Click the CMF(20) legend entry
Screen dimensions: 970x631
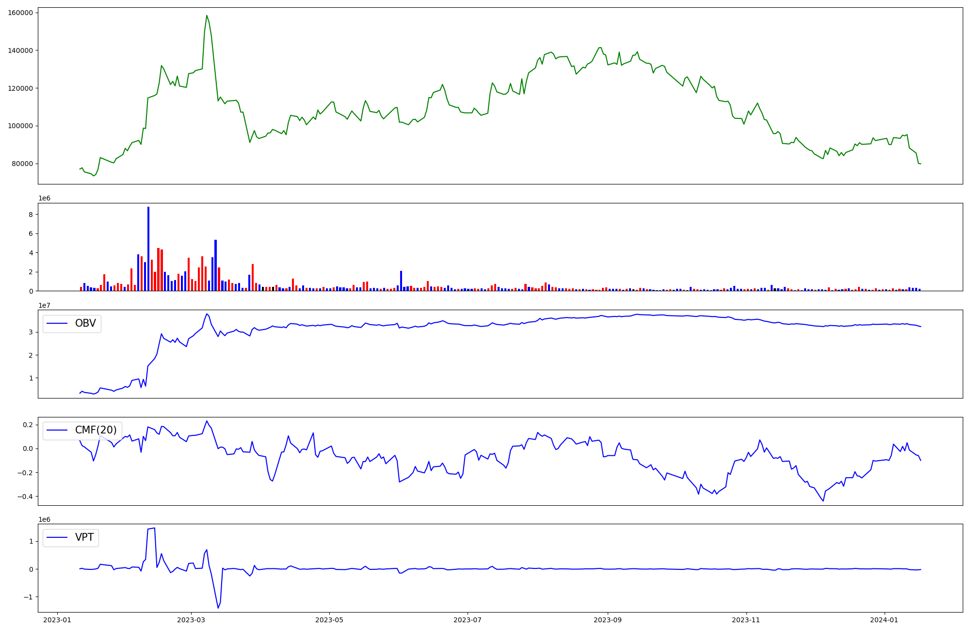click(96, 430)
